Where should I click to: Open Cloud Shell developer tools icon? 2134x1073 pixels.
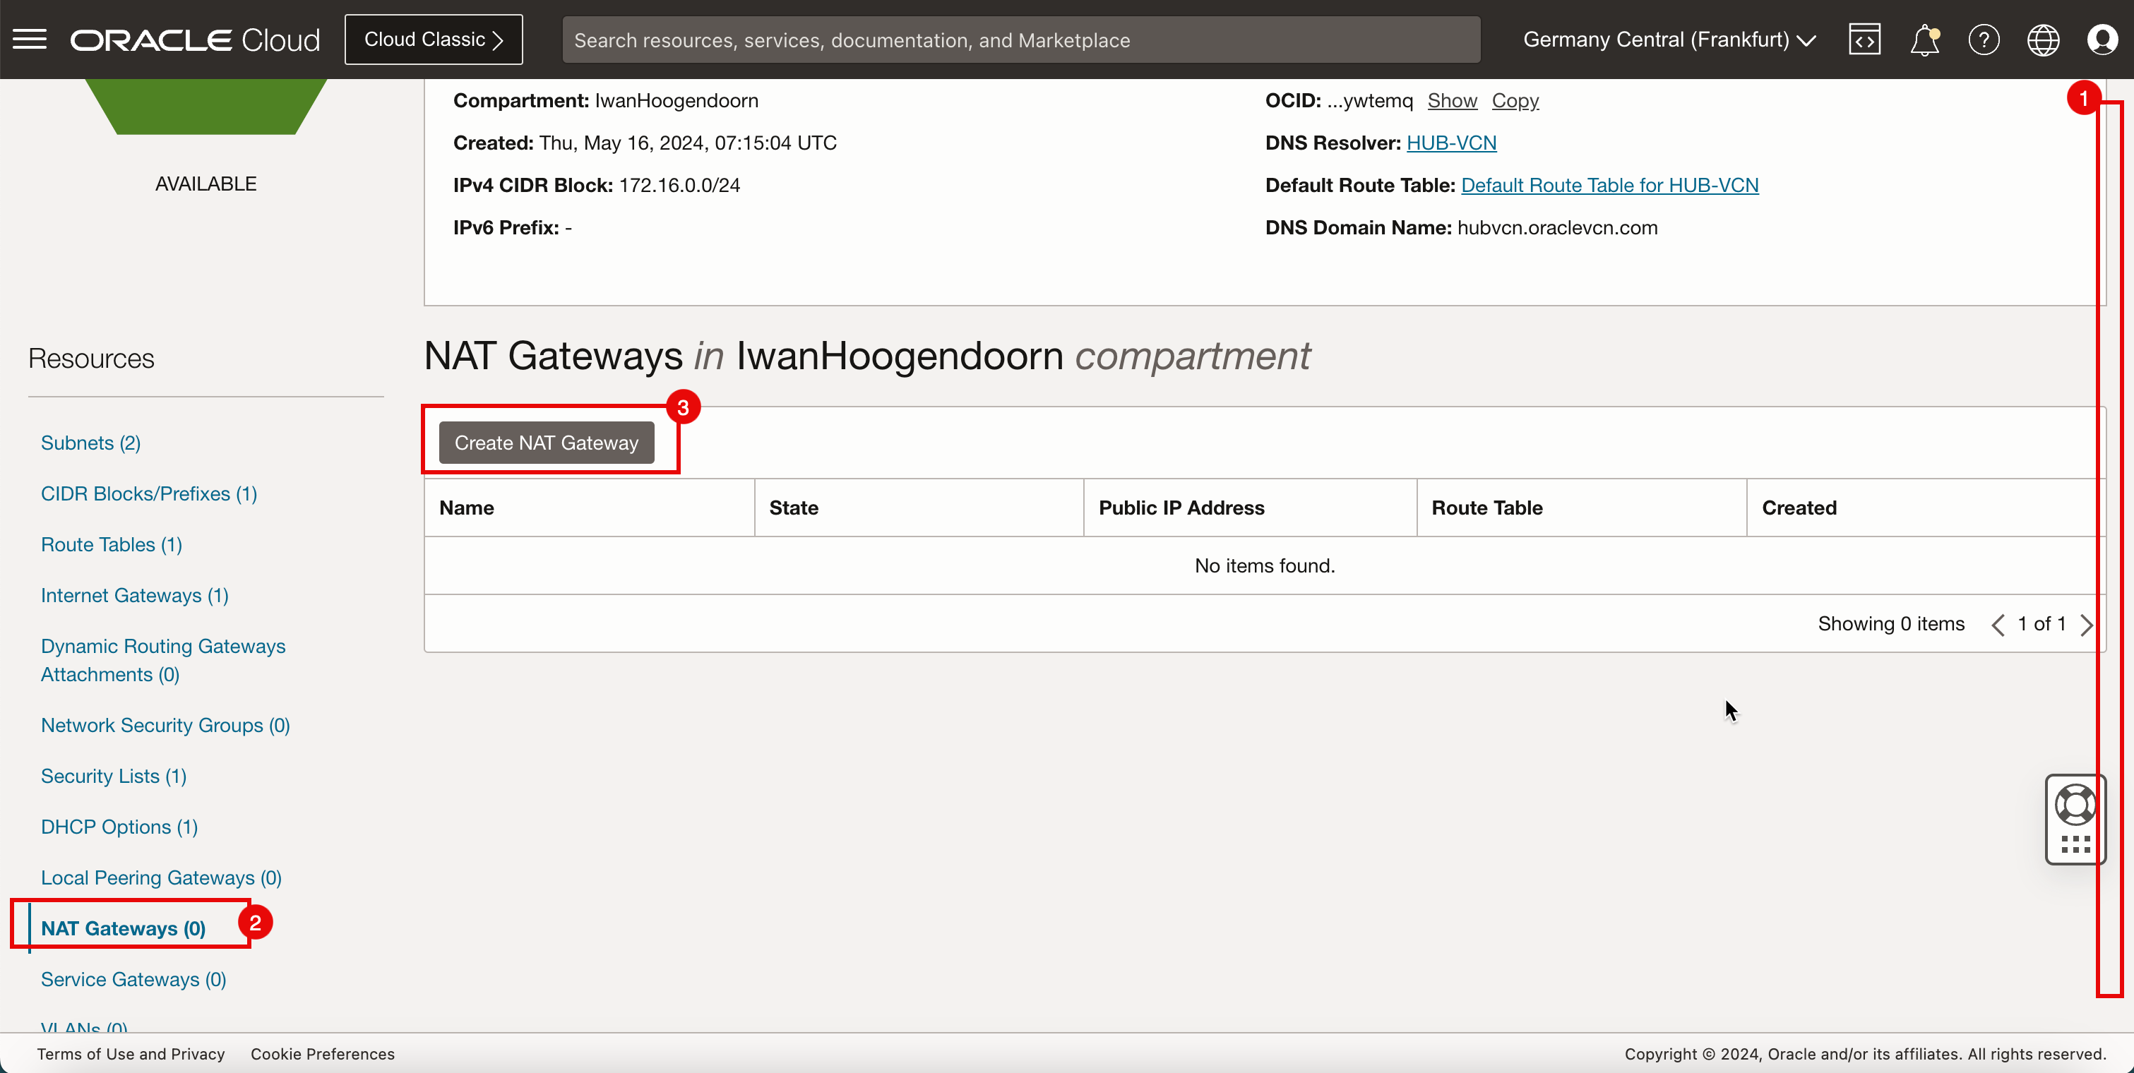point(1864,39)
